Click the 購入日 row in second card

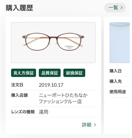point(120,71)
